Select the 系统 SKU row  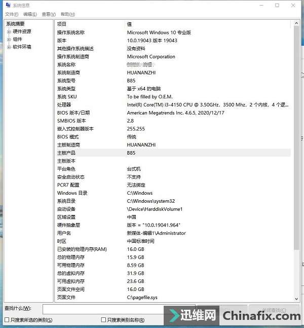(x=173, y=97)
